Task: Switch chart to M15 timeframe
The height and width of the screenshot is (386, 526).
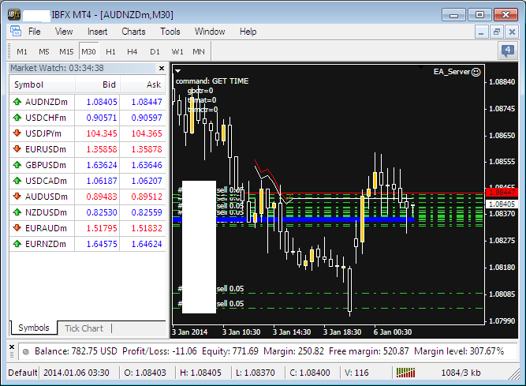Action: click(x=66, y=51)
